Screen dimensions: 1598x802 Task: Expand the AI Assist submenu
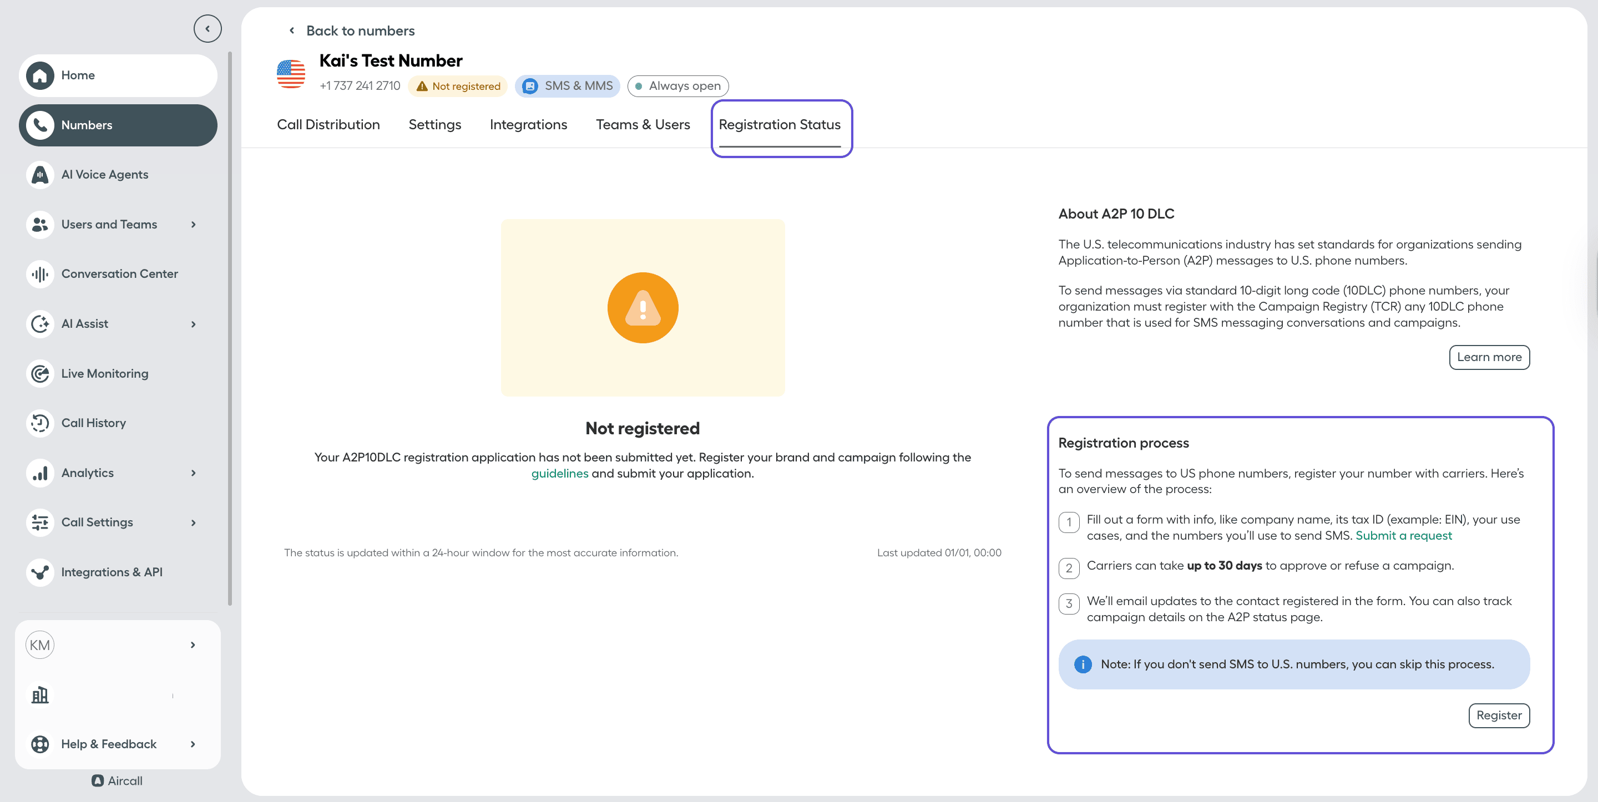point(194,324)
